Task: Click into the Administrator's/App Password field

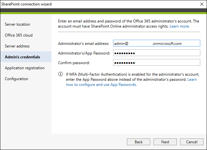Action: [157, 53]
